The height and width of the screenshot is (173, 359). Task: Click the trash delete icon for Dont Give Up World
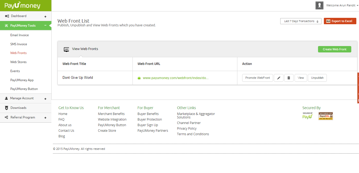pos(289,78)
